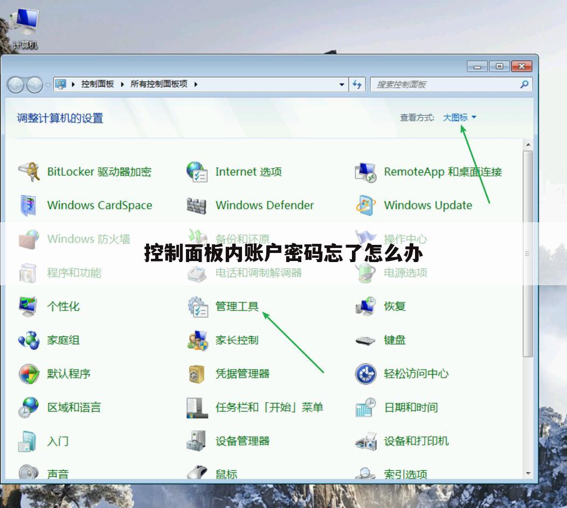Open Windows CardSpace icon
Image resolution: width=567 pixels, height=508 pixels.
(x=28, y=206)
